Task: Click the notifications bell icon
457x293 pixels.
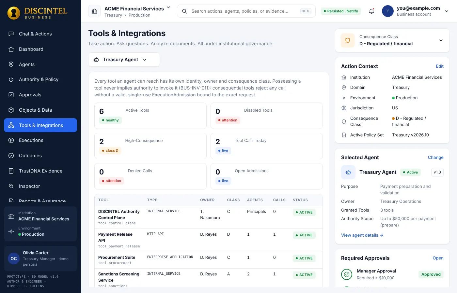Action: tap(371, 11)
